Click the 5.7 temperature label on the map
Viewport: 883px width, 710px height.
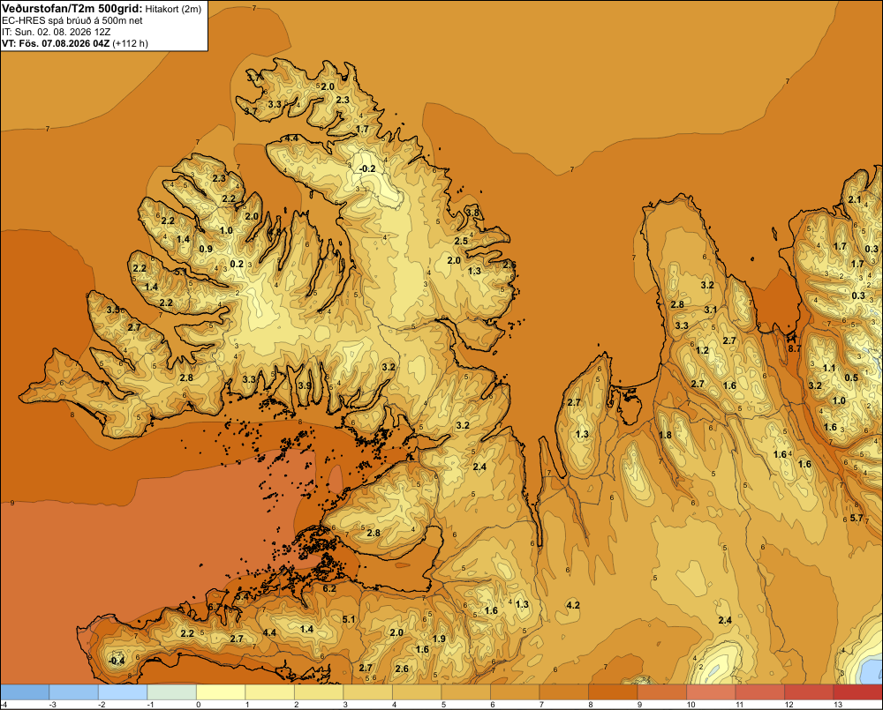coord(857,518)
